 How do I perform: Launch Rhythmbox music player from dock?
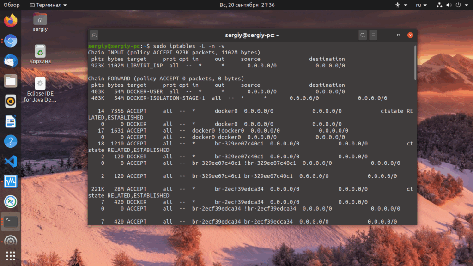(x=11, y=101)
